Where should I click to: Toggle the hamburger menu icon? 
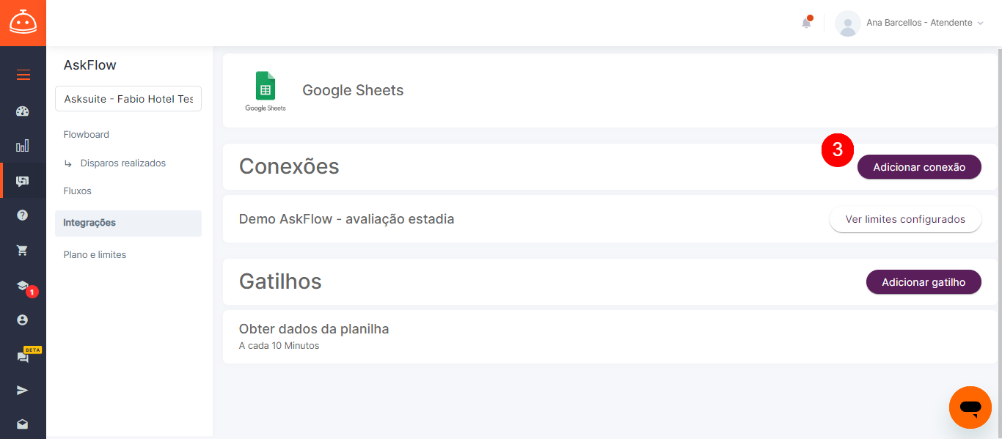click(x=23, y=75)
